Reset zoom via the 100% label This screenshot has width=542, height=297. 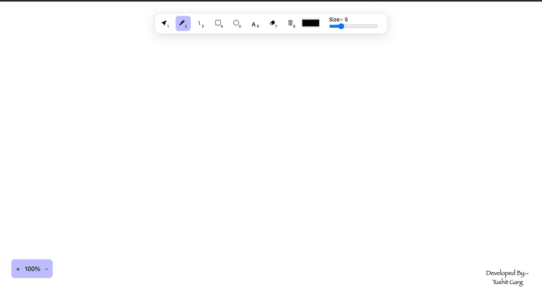point(32,269)
